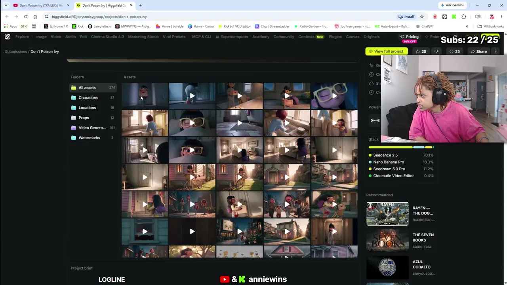Click Ask Gemini button
The image size is (507, 285).
[452, 5]
